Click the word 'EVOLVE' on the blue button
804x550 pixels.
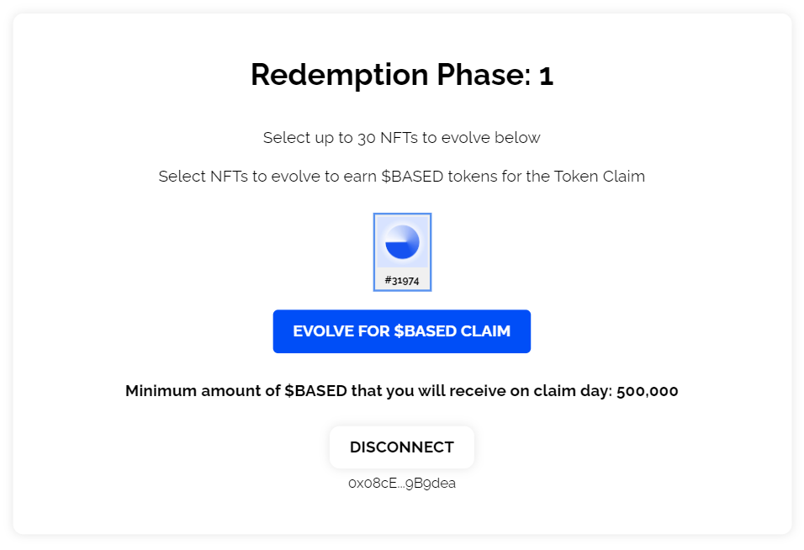point(325,331)
